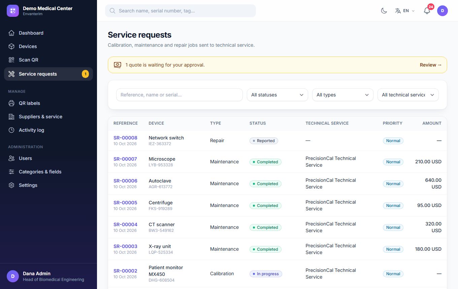This screenshot has width=458, height=289.
Task: Open service request SR-00007
Action: coord(125,159)
